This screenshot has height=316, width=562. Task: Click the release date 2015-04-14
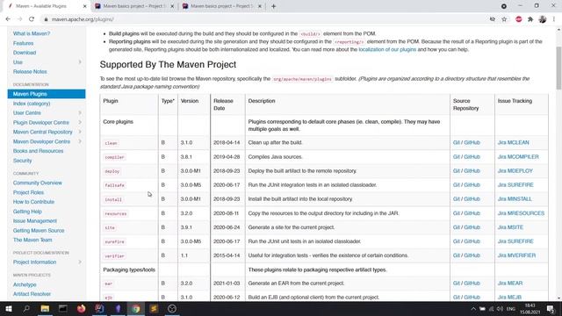pyautogui.click(x=227, y=255)
